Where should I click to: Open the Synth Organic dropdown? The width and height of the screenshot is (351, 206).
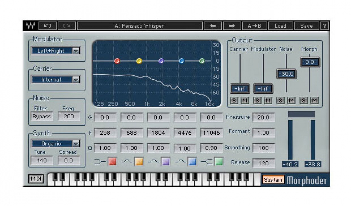pos(56,143)
